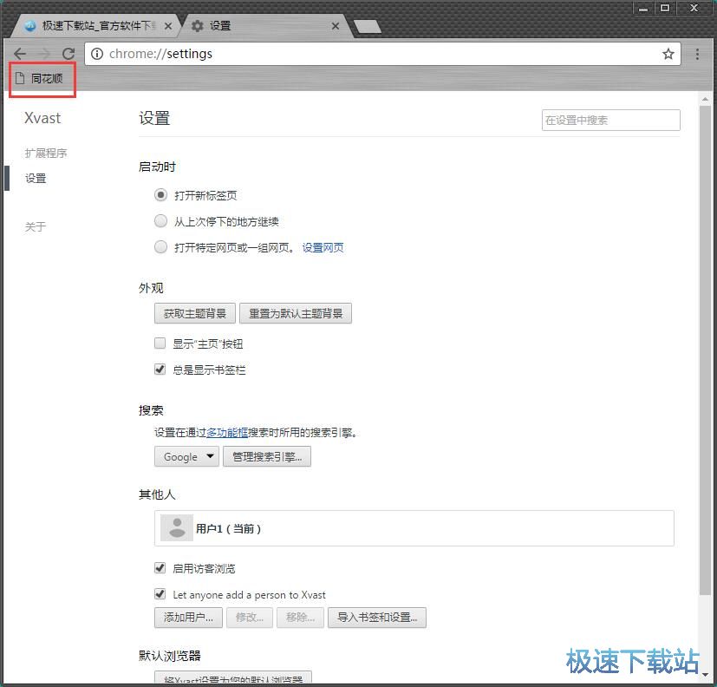Open a new tab
The image size is (717, 687).
[x=368, y=27]
